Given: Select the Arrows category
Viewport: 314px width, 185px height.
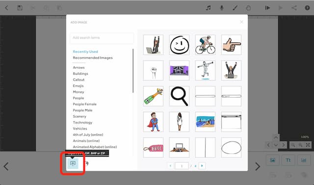Looking at the screenshot, I should (78, 67).
